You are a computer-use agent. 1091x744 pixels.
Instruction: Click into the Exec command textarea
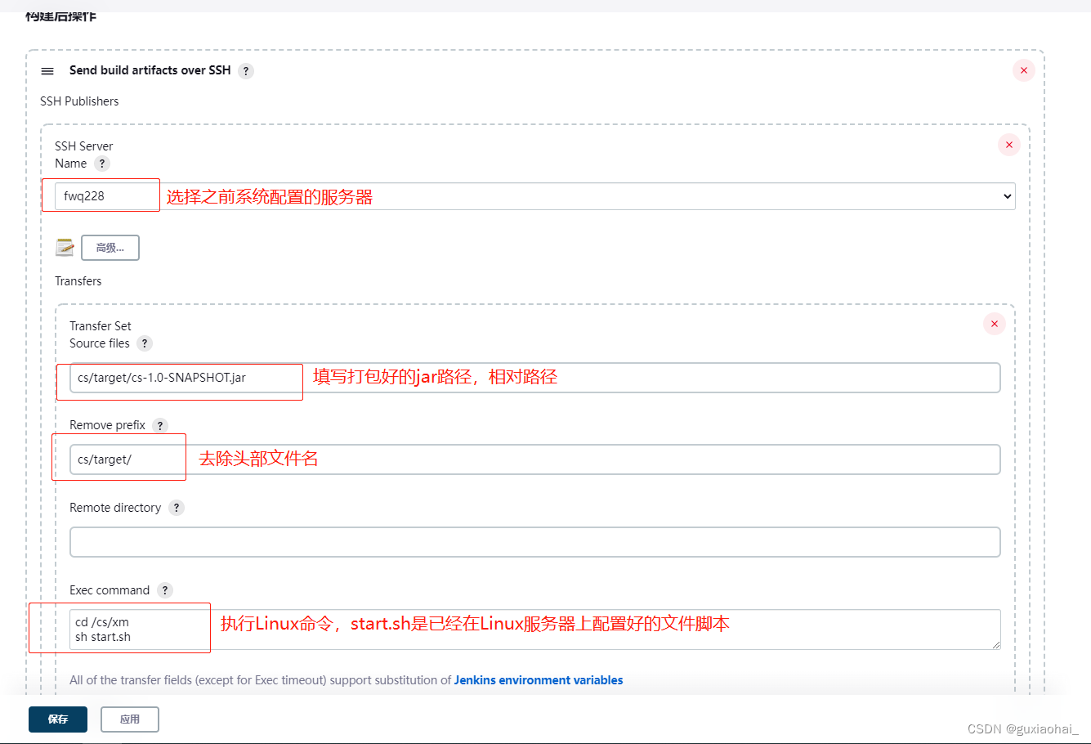[x=535, y=630]
